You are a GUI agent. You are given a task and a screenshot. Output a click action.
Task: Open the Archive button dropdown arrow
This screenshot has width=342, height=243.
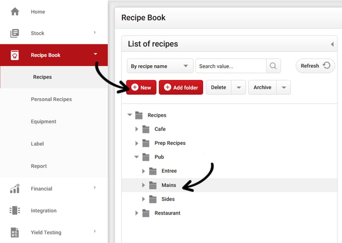point(284,88)
